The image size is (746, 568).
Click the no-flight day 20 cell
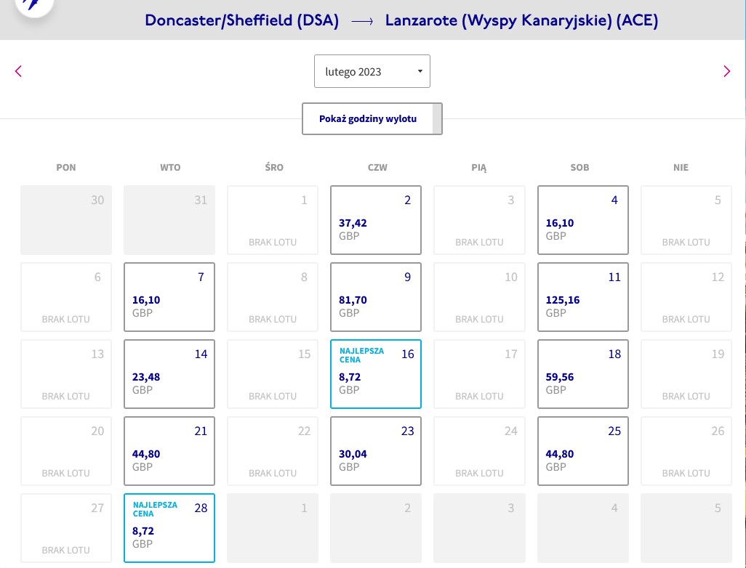[x=66, y=451]
